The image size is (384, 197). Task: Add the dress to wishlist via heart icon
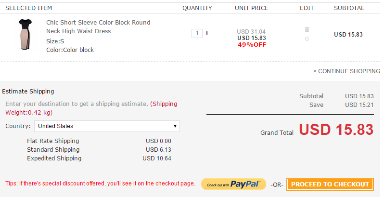tap(307, 39)
